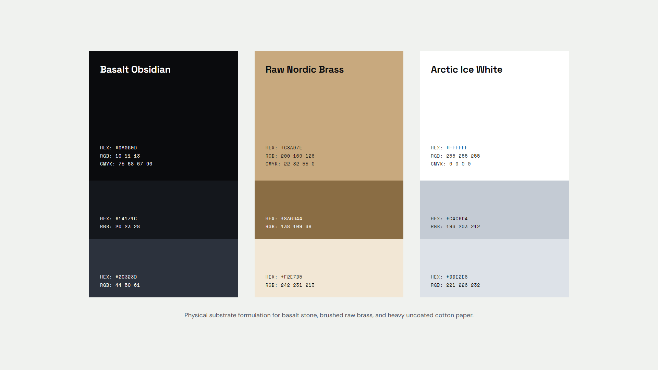
Task: Click the physical substrate formulation caption
Action: (329, 316)
